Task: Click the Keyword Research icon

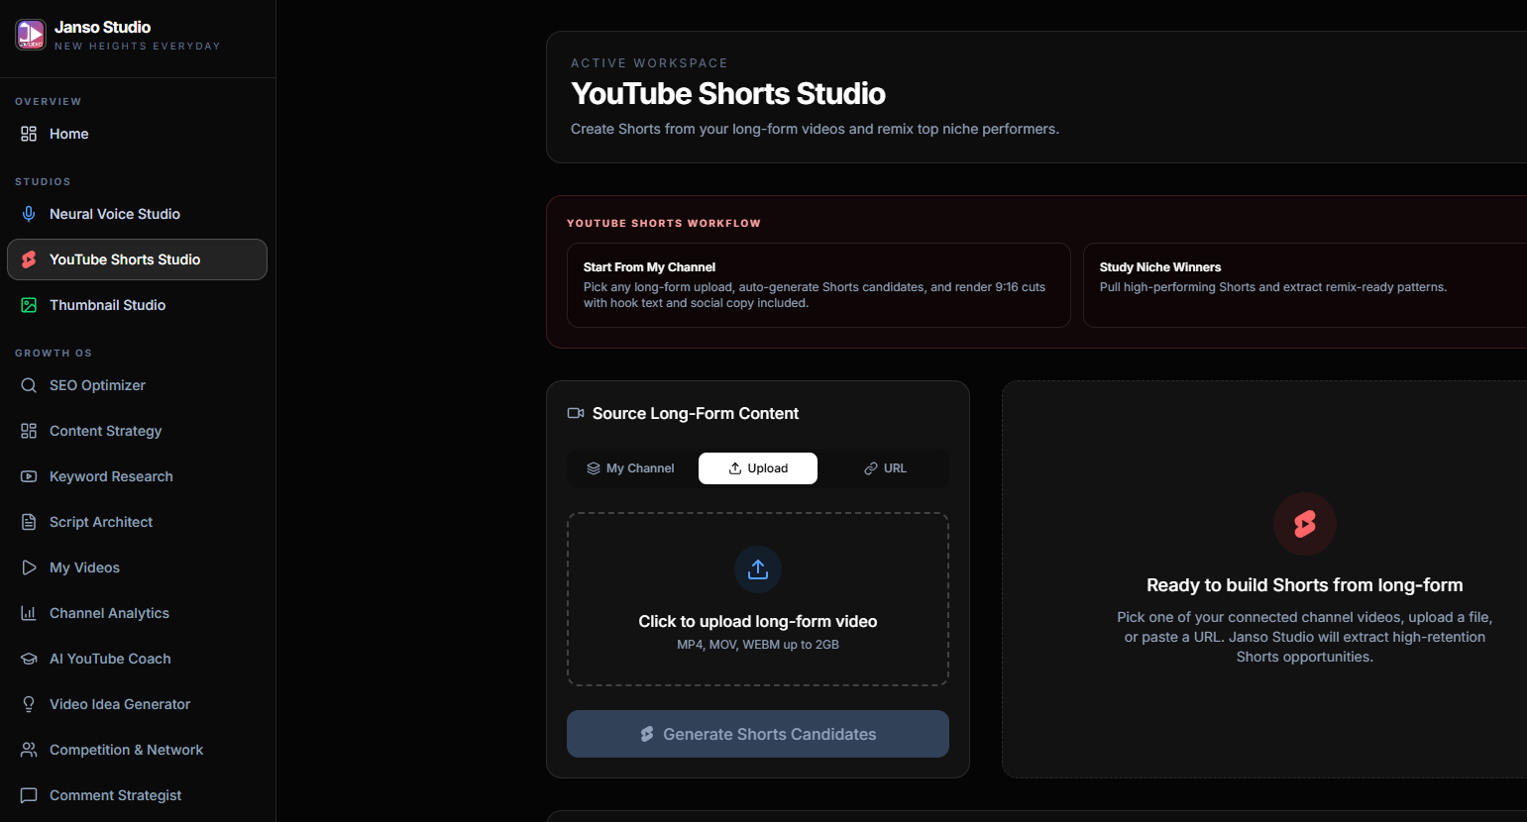Action: pyautogui.click(x=29, y=476)
